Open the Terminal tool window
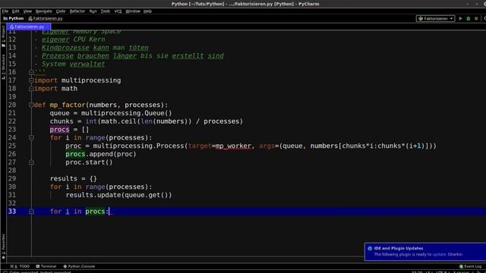The image size is (486, 273). pyautogui.click(x=46, y=266)
